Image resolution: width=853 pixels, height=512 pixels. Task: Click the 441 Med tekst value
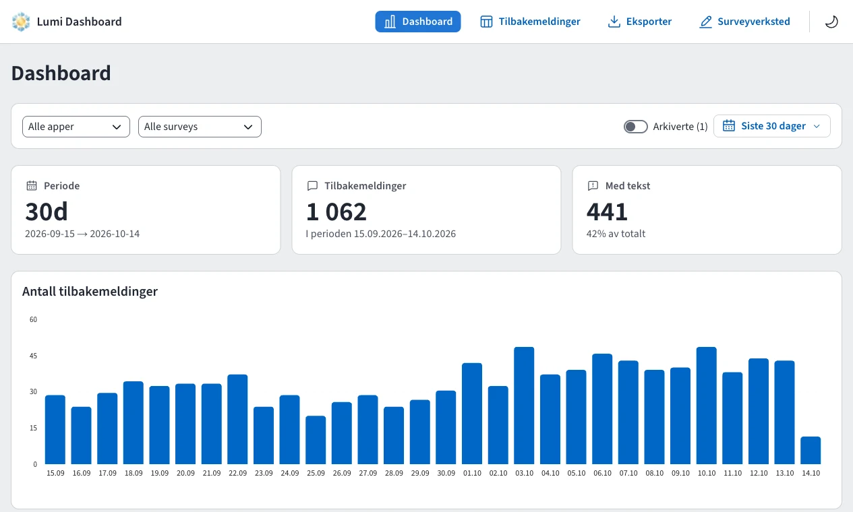pos(607,212)
